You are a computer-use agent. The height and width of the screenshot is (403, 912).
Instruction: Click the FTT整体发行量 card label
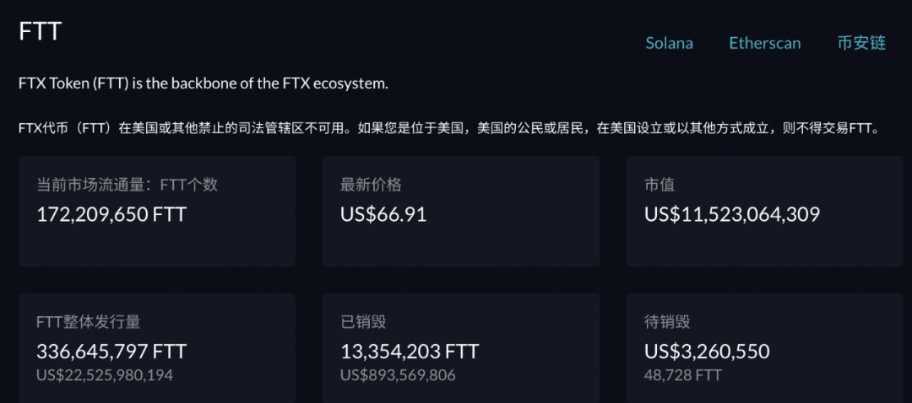click(x=89, y=321)
